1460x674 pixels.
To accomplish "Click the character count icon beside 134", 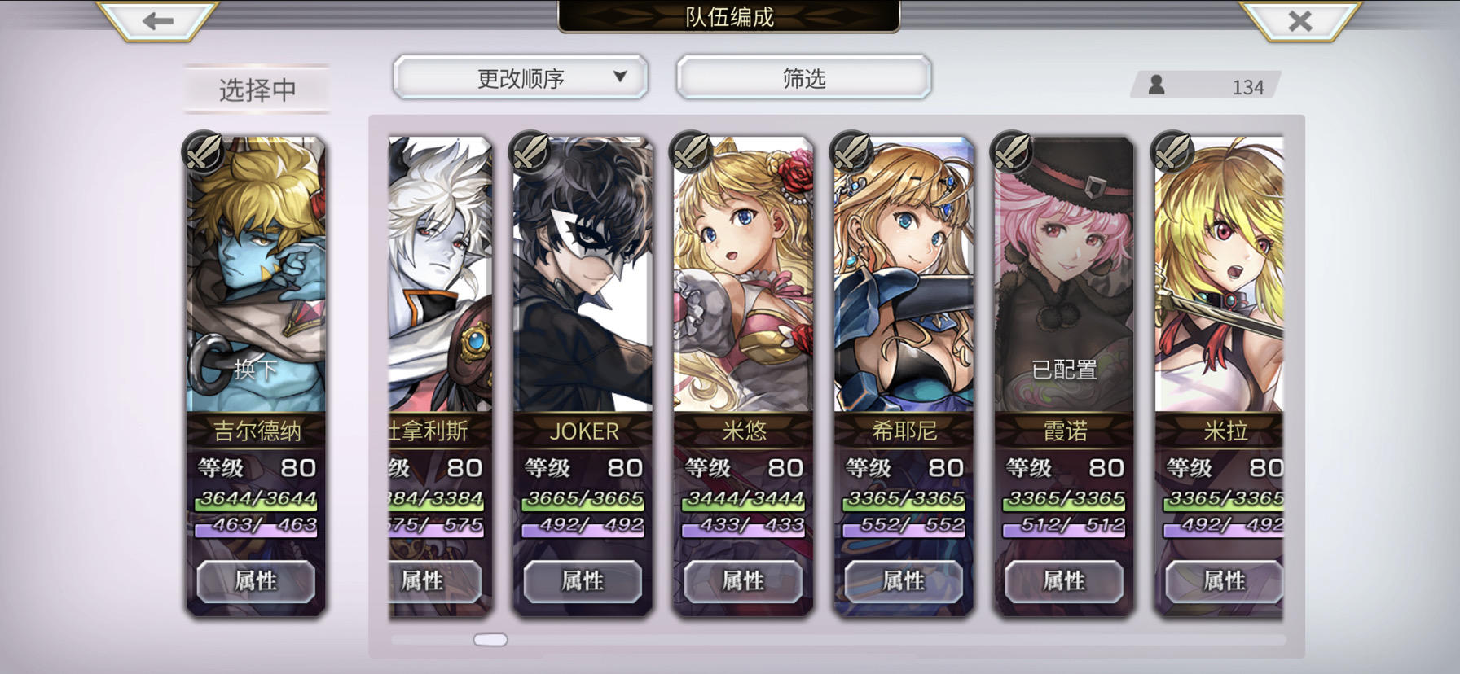I will point(1156,85).
